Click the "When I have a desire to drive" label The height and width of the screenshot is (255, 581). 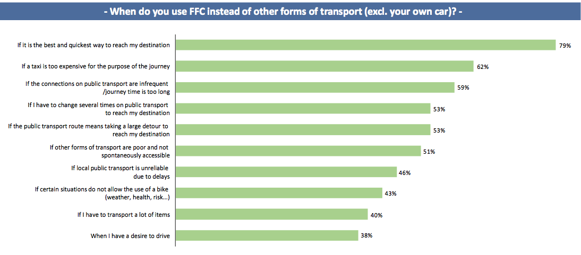pos(130,236)
